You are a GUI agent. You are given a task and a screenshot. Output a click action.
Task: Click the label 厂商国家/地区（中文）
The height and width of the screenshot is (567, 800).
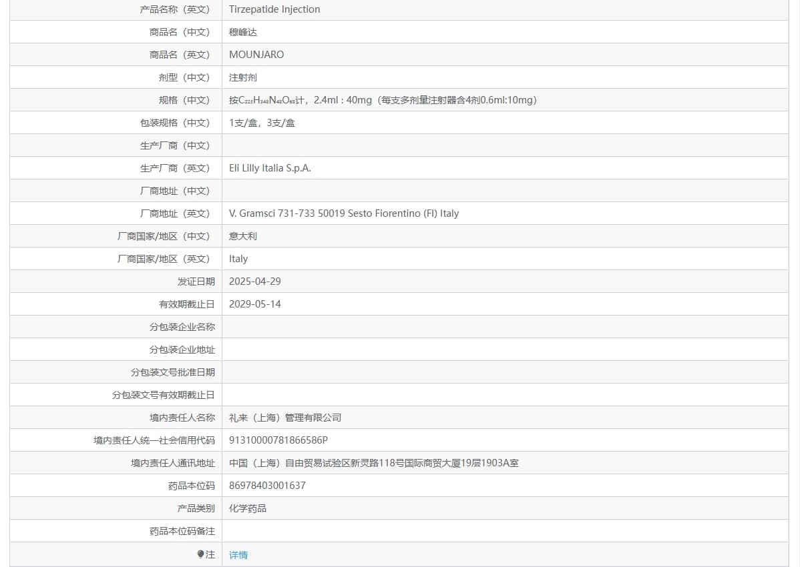(164, 236)
